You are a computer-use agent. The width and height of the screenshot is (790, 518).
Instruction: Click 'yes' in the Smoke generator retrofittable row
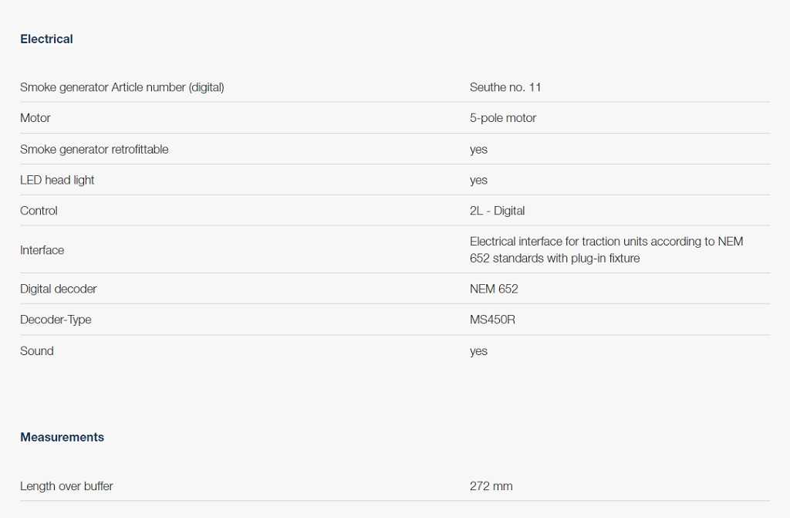pyautogui.click(x=478, y=149)
